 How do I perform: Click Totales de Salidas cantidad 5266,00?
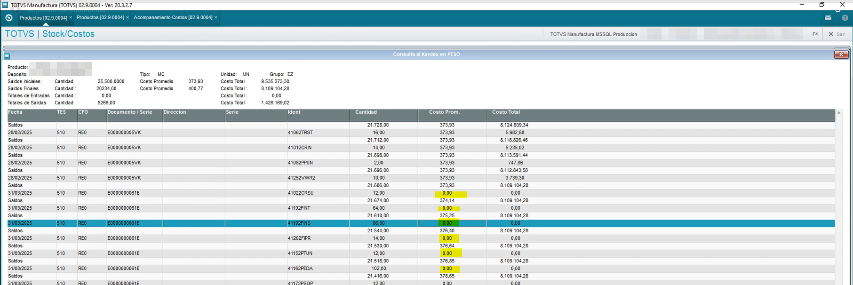click(x=106, y=103)
